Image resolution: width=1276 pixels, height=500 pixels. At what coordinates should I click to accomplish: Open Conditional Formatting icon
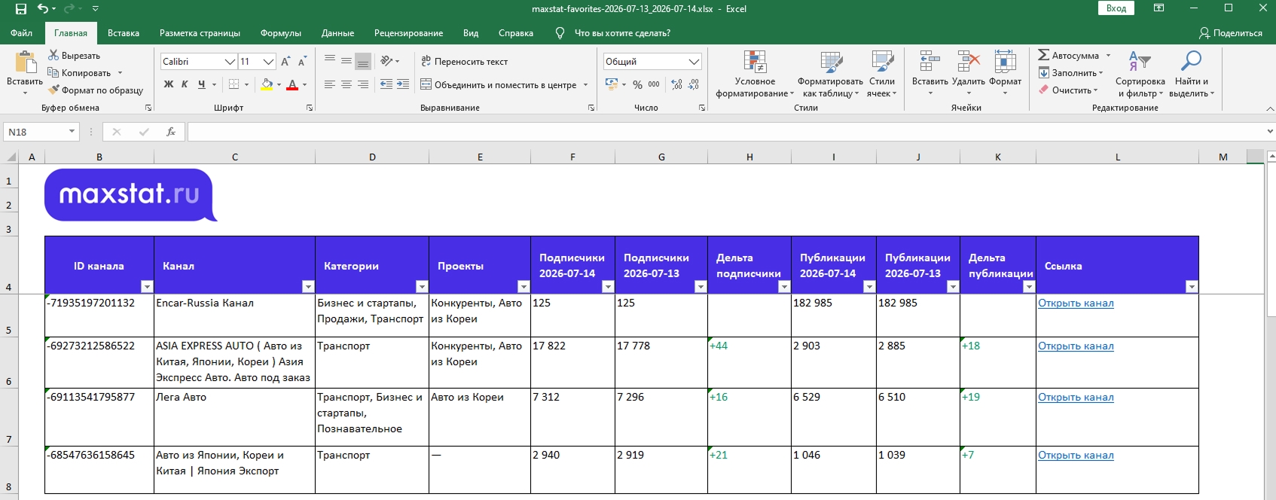click(x=755, y=62)
